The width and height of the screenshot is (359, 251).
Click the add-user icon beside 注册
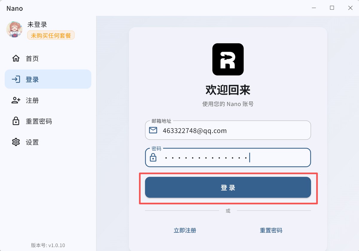16,100
